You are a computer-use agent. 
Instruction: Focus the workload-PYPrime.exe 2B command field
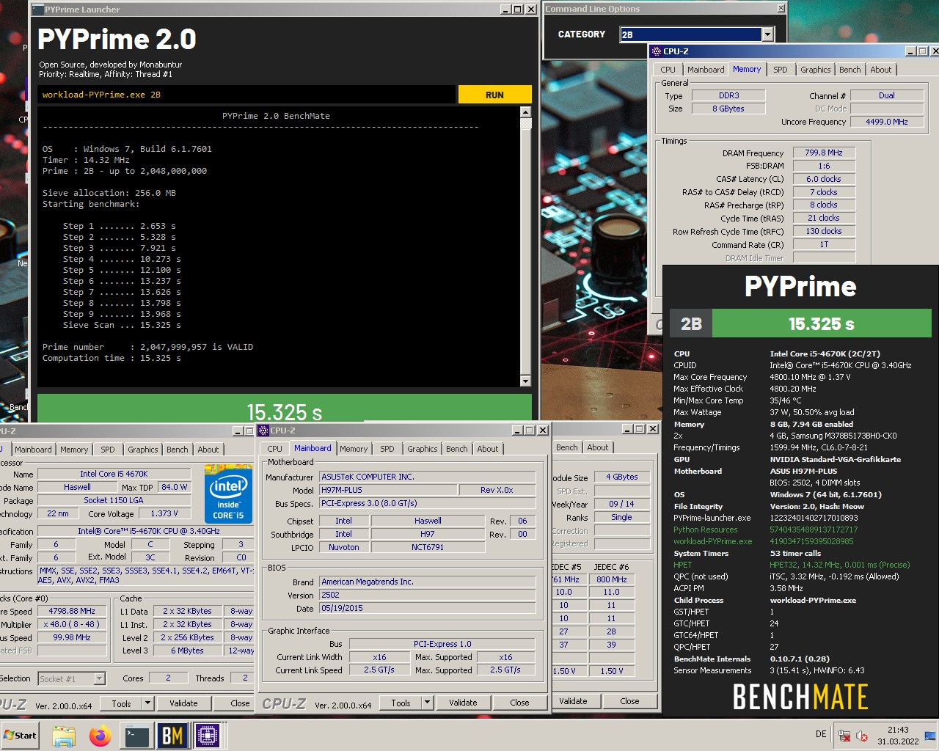click(x=246, y=95)
